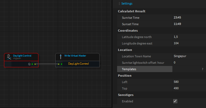Collapse the Coordinates section header
The width and height of the screenshot is (206, 108).
pos(128,31)
